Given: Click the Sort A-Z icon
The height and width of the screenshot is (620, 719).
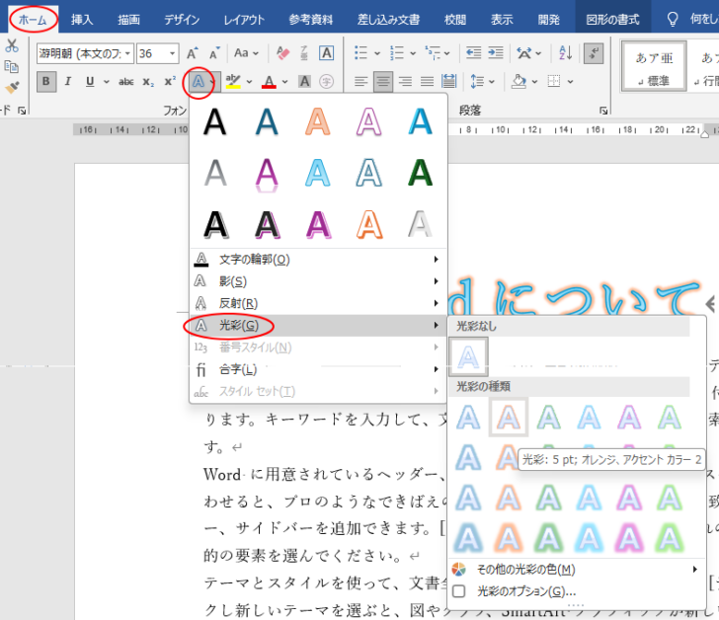Looking at the screenshot, I should pos(565,53).
